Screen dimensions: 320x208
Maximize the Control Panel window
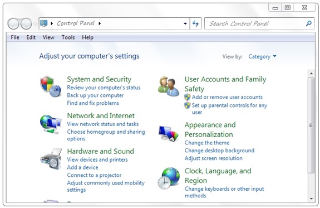288,8
